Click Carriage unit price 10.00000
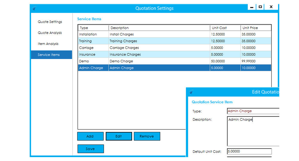299x161 pixels. point(256,48)
